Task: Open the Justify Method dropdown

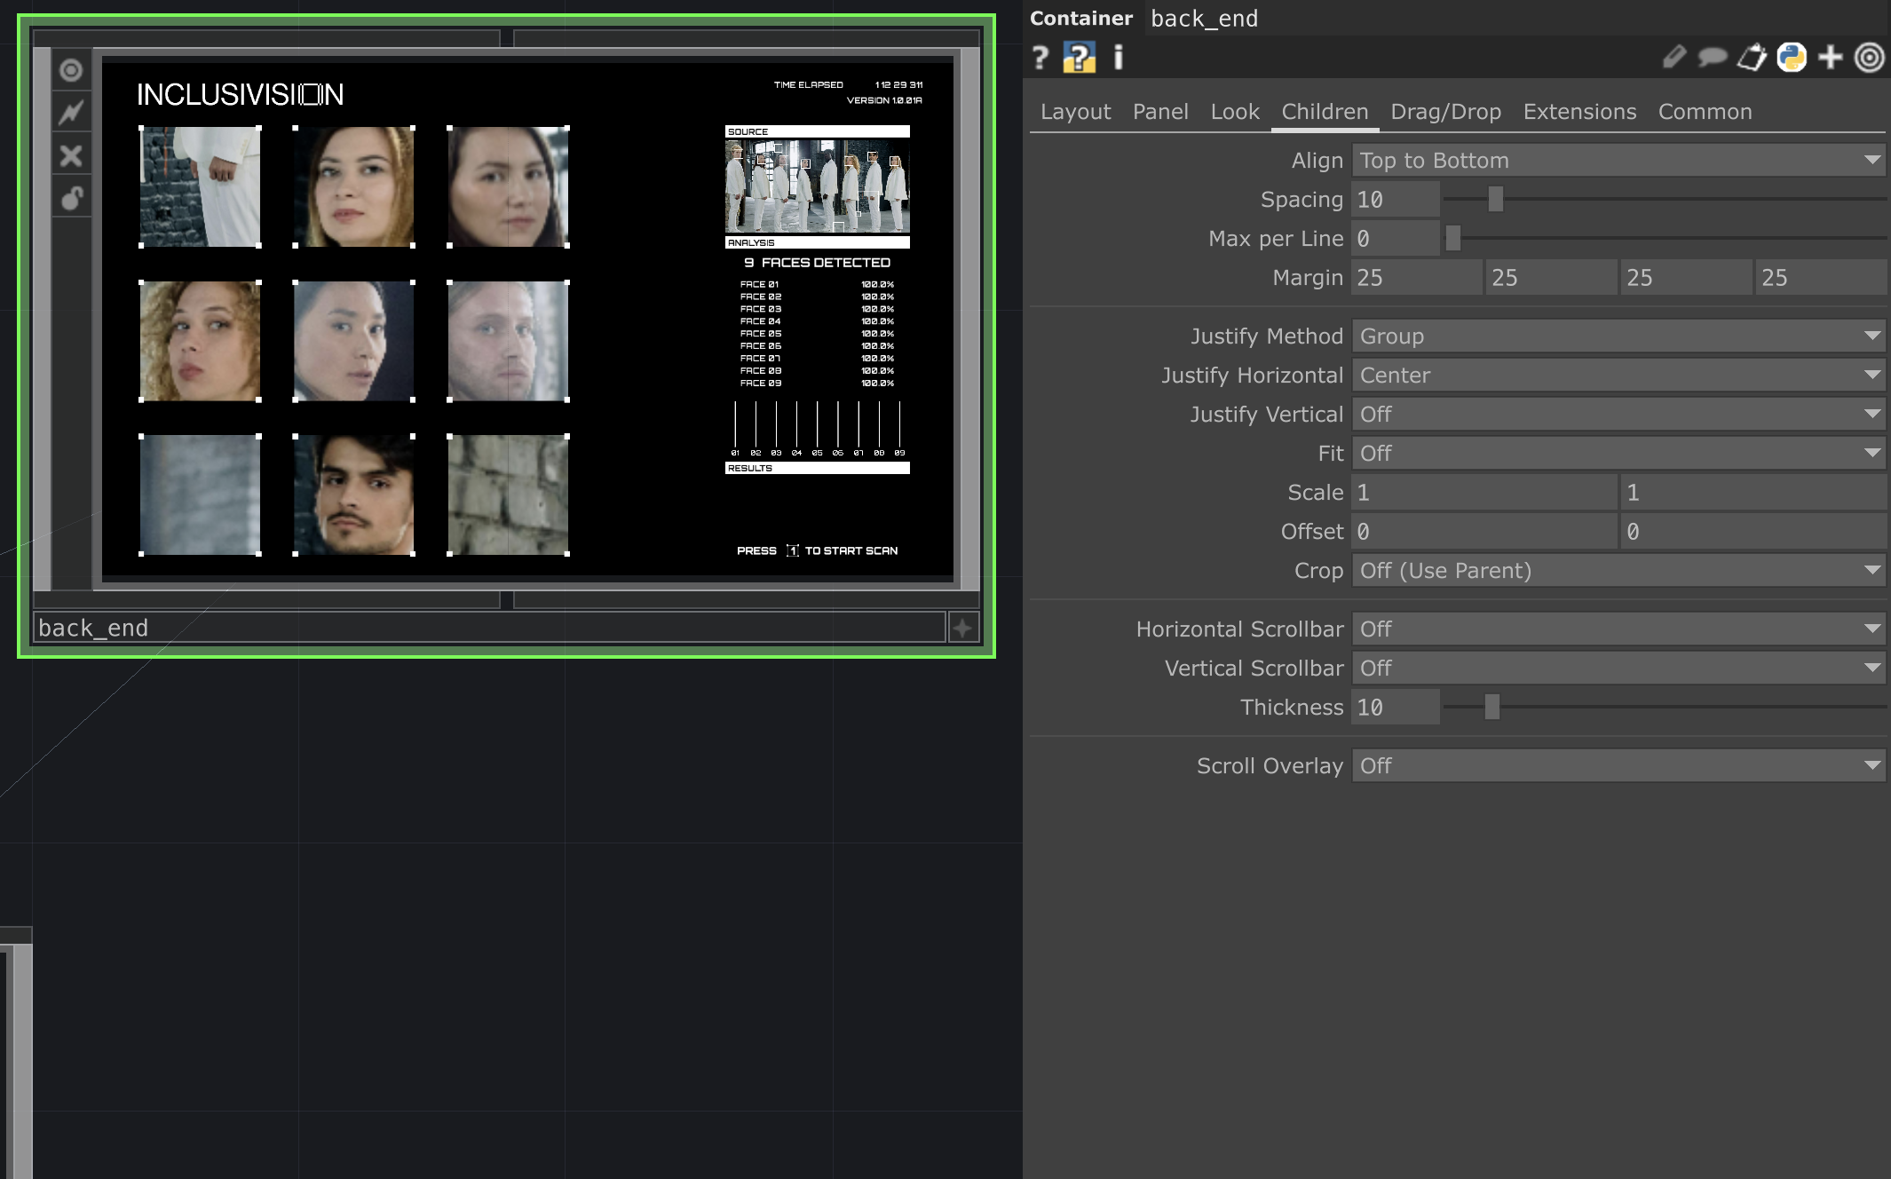Action: click(1618, 336)
